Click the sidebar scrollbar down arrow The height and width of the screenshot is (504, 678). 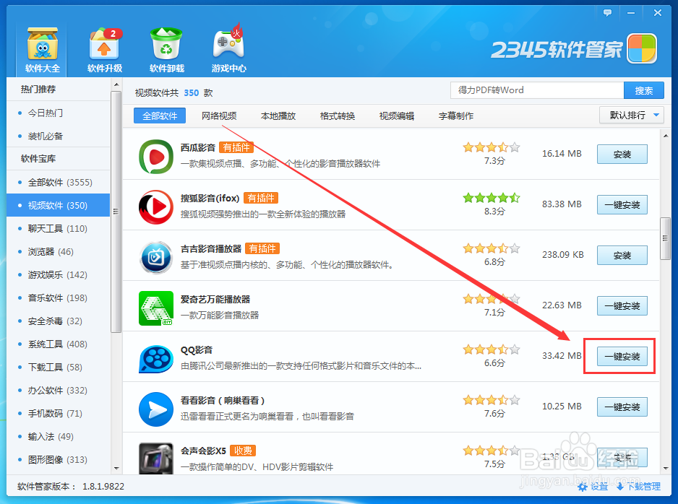coord(116,468)
